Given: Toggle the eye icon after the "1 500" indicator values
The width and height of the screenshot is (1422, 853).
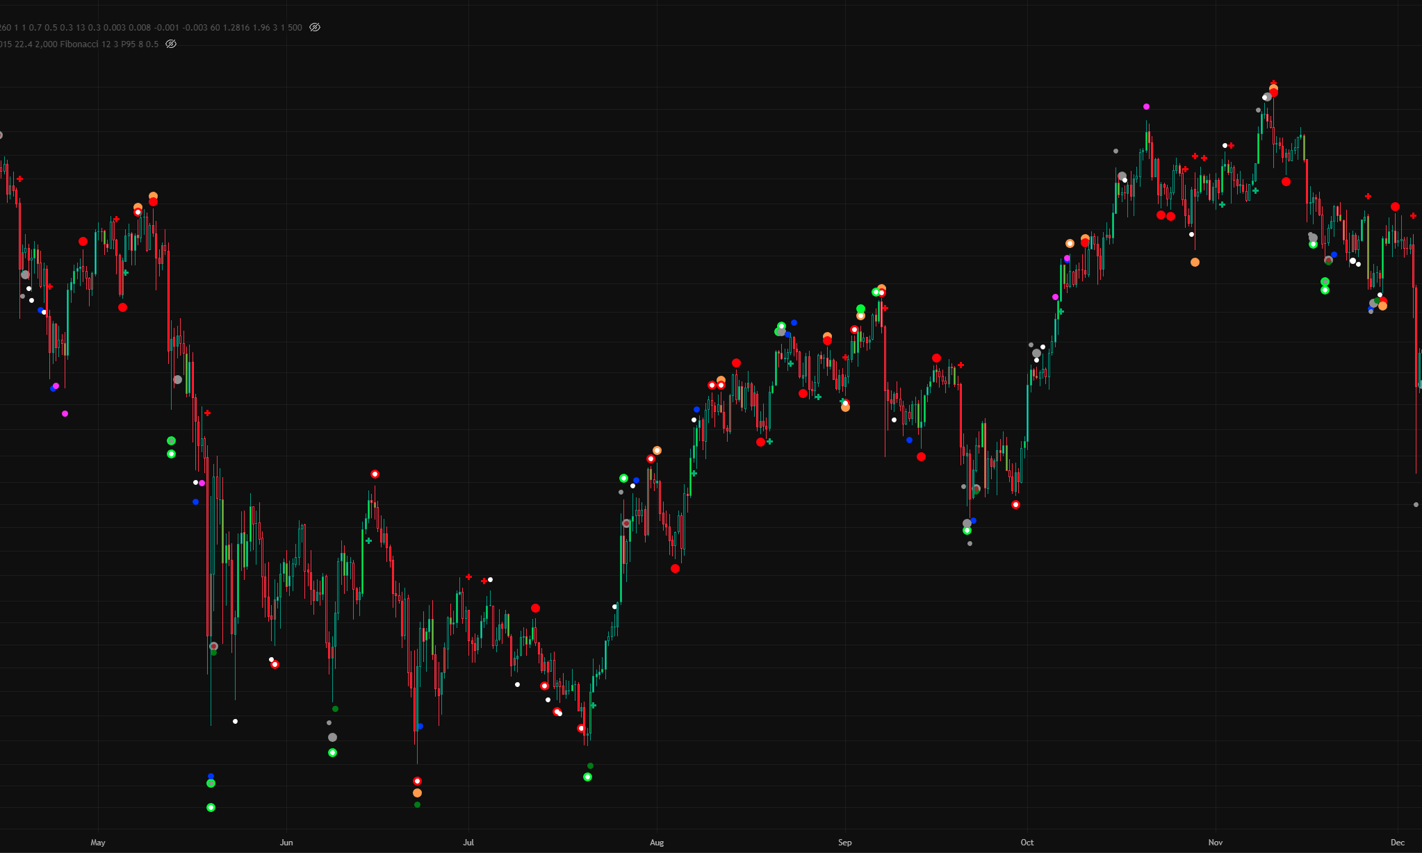Looking at the screenshot, I should 315,28.
